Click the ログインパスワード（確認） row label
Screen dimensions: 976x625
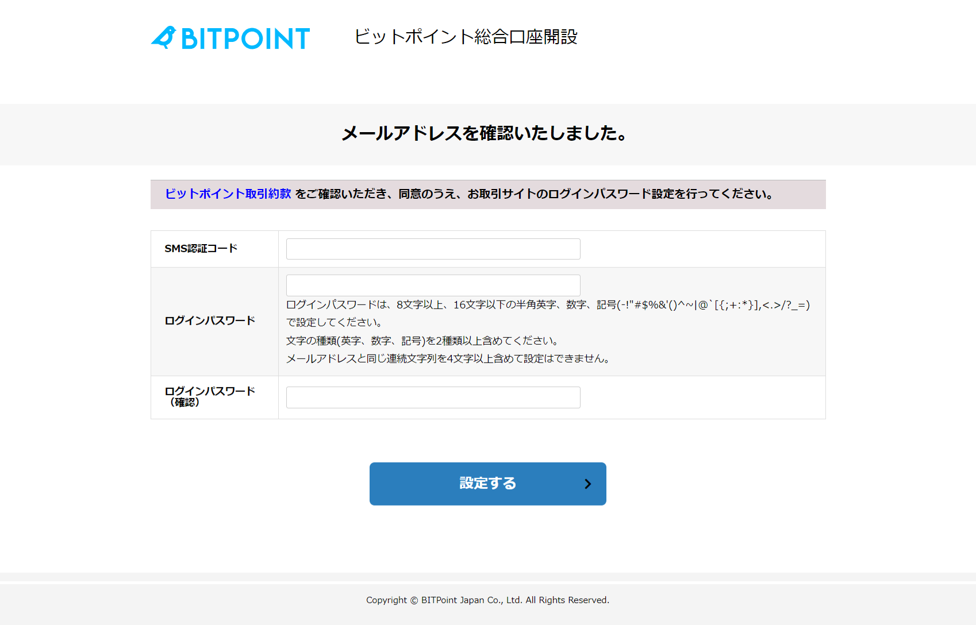(x=209, y=397)
